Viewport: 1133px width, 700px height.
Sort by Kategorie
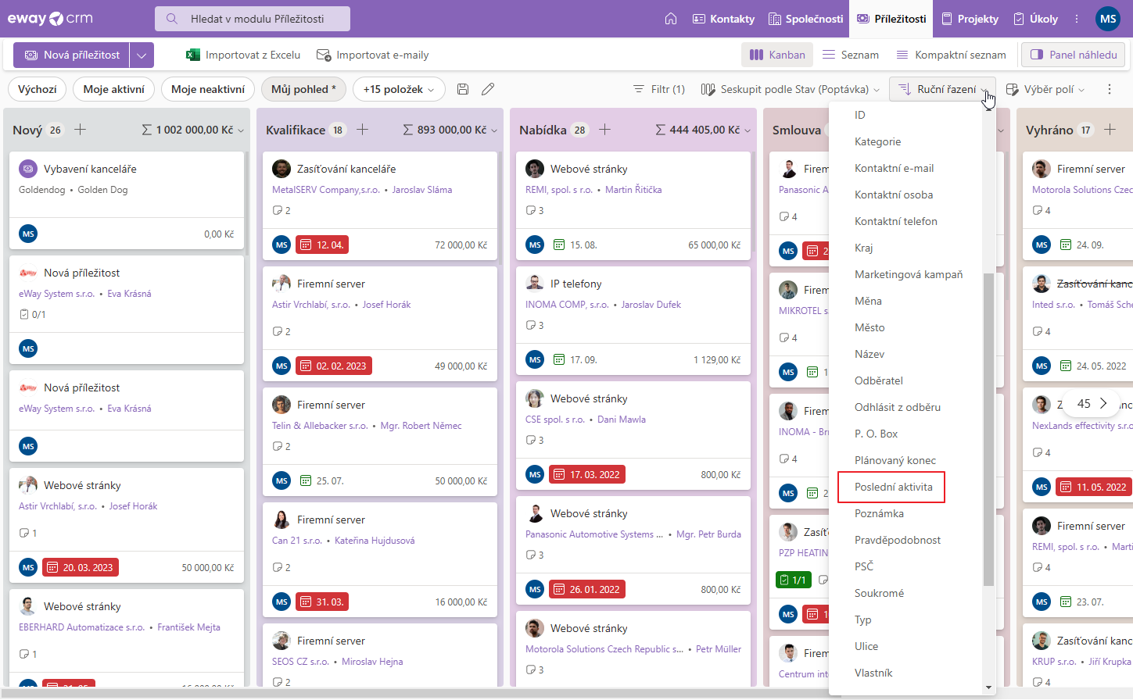tap(905, 141)
